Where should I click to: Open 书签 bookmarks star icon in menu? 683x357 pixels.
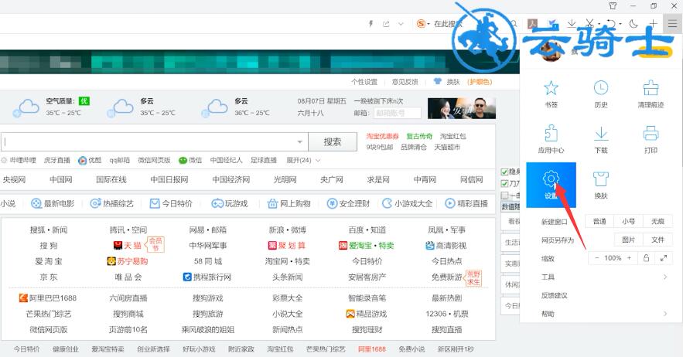tap(551, 88)
